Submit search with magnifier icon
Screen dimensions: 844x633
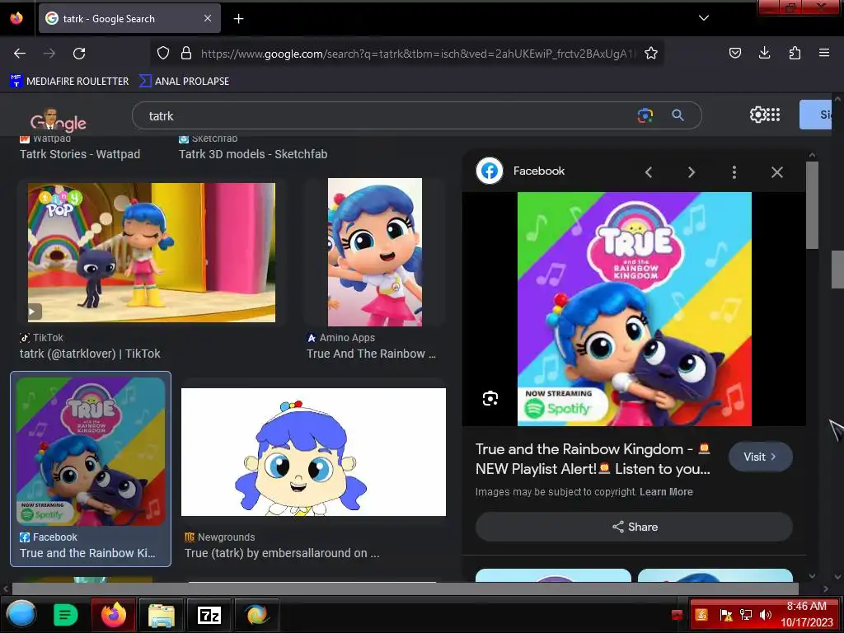(x=678, y=115)
